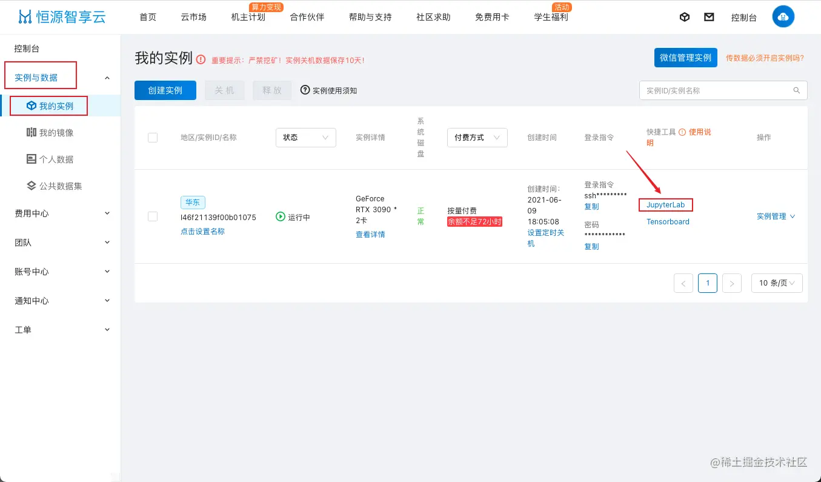The height and width of the screenshot is (482, 821).
Task: Check the checkbox for instance l46f21139f00b01075
Action: coord(153,216)
